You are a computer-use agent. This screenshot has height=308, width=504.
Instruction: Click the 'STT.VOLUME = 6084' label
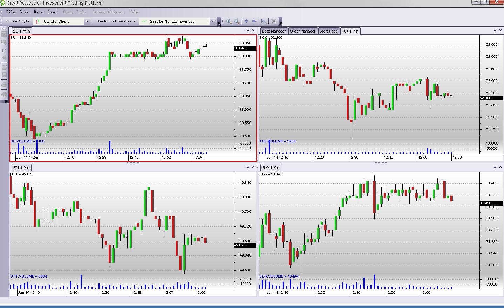tap(29, 276)
